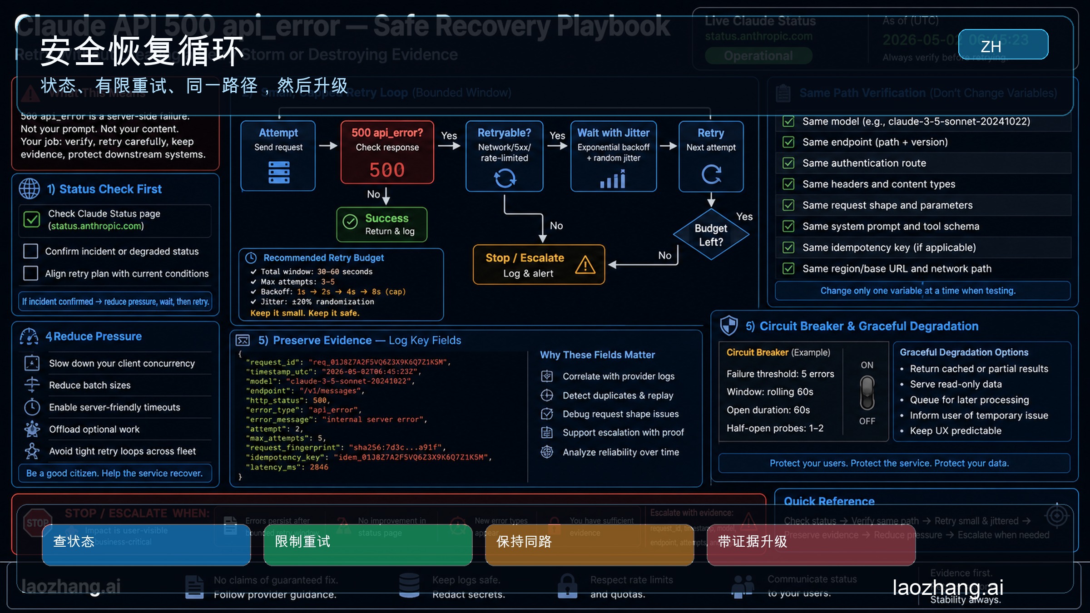Image resolution: width=1090 pixels, height=613 pixels.
Task: Click the "latency_ms": 2846 line
Action: tap(287, 467)
